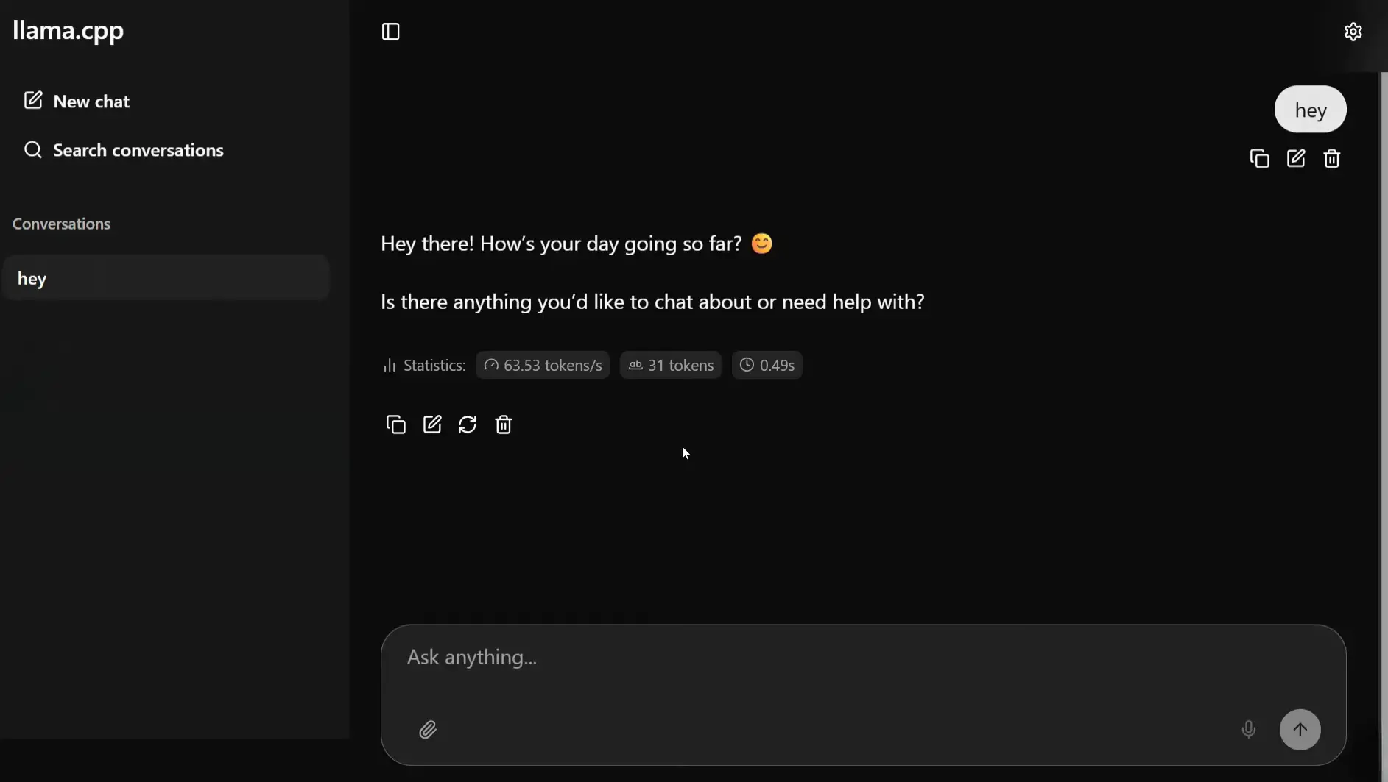Click the 63.53 tokens/s statistic badge
This screenshot has height=782, width=1388.
point(543,365)
